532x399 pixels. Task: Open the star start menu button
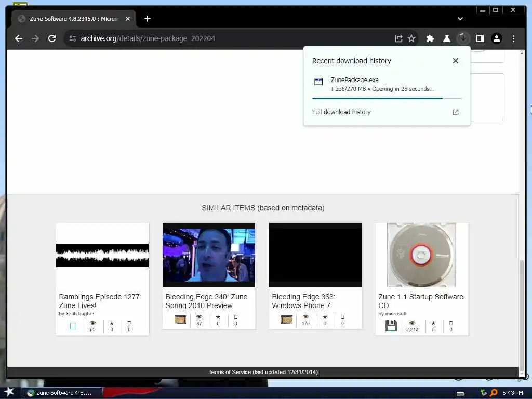(x=9, y=392)
